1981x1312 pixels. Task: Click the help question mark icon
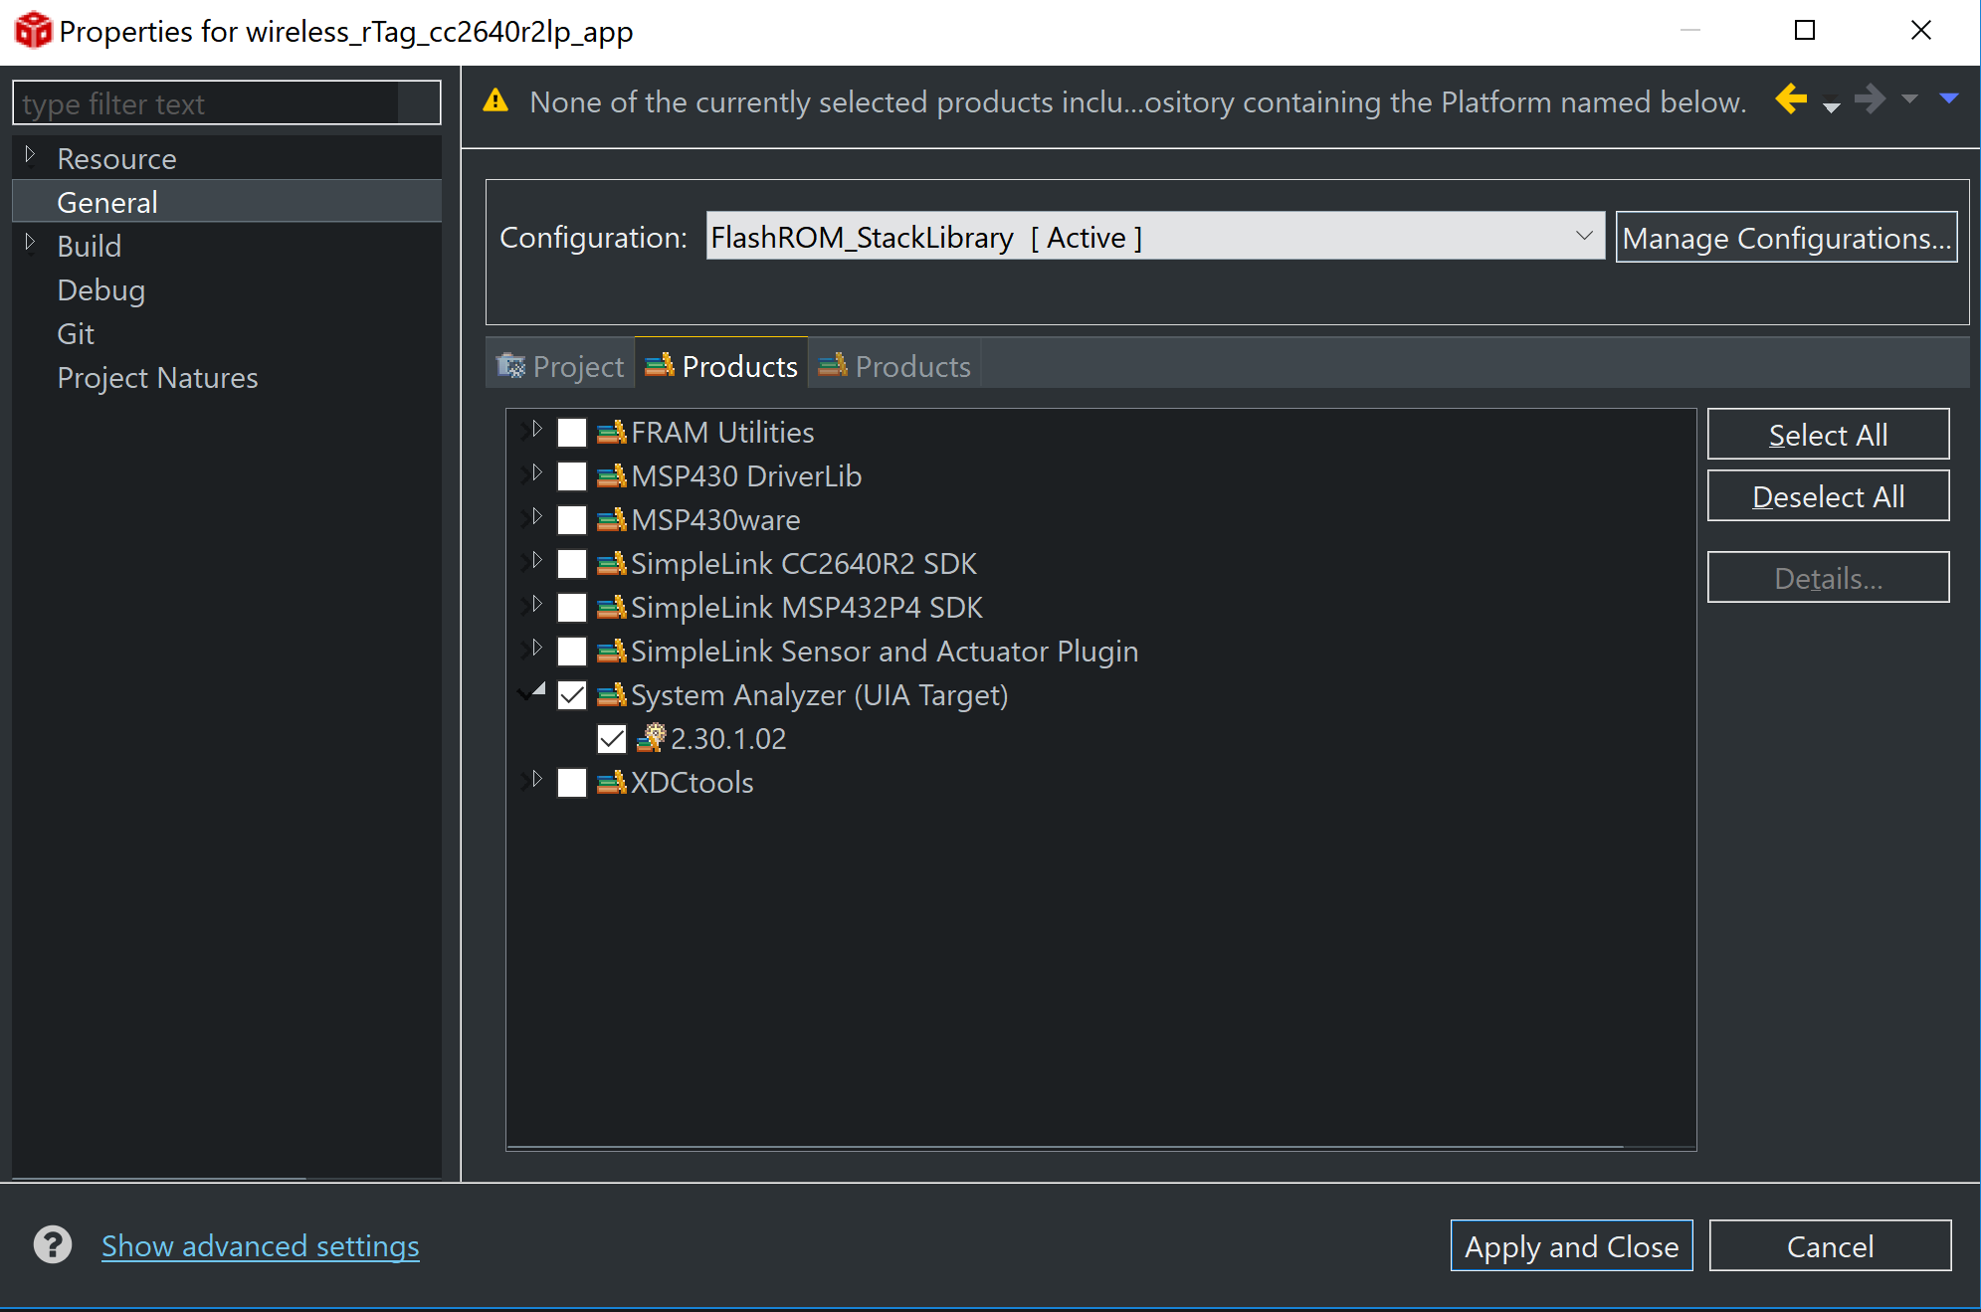pyautogui.click(x=52, y=1244)
